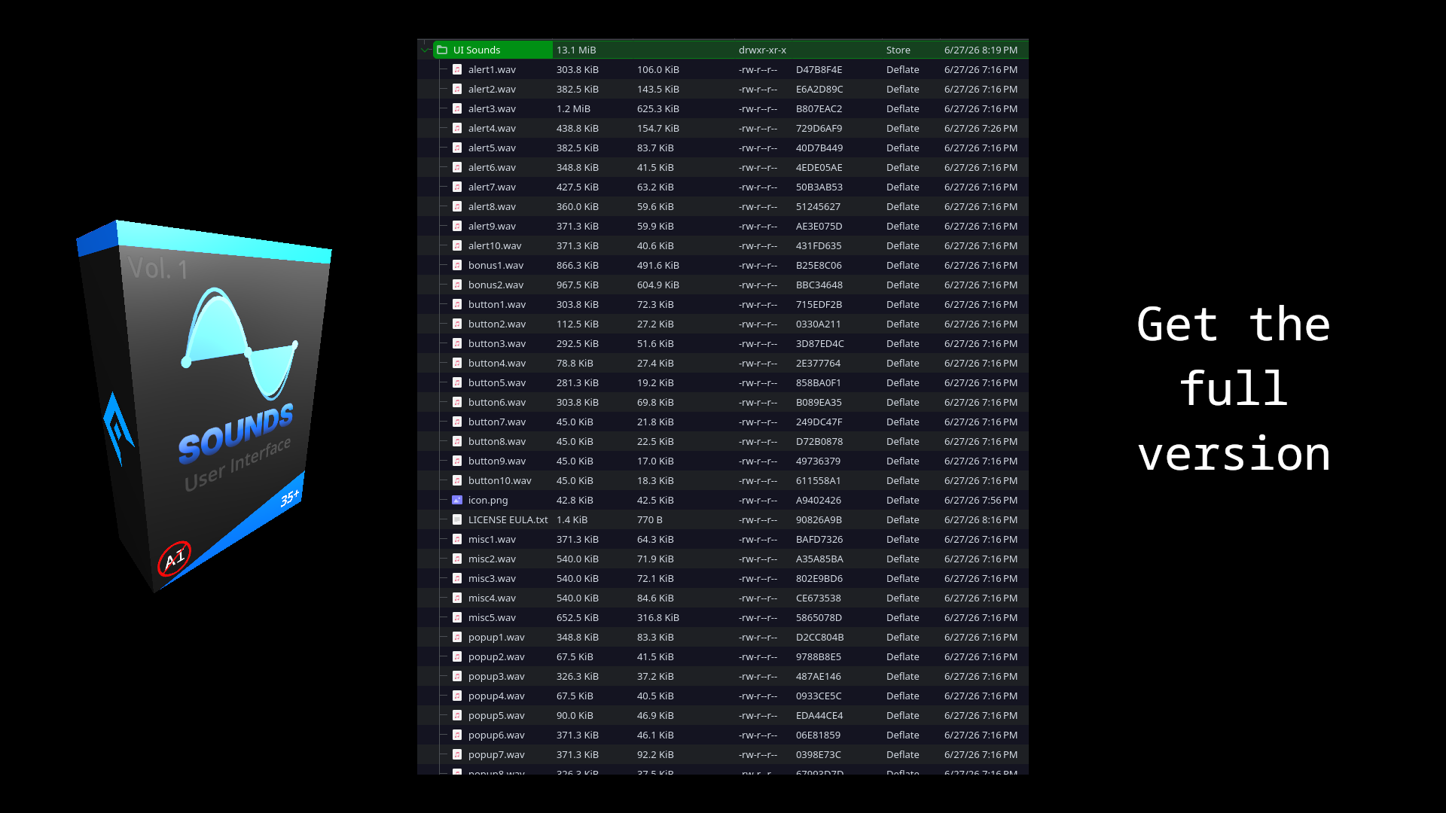Viewport: 1446px width, 813px height.
Task: Click the 13.1 MiB size of UI Sounds
Action: [x=576, y=50]
